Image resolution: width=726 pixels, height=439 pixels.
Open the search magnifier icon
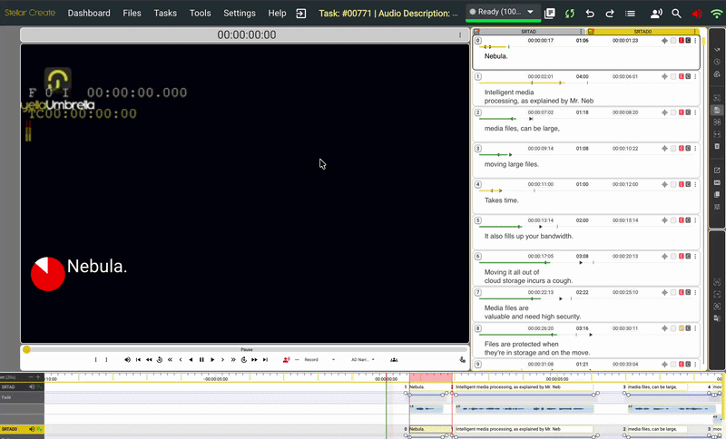(676, 14)
